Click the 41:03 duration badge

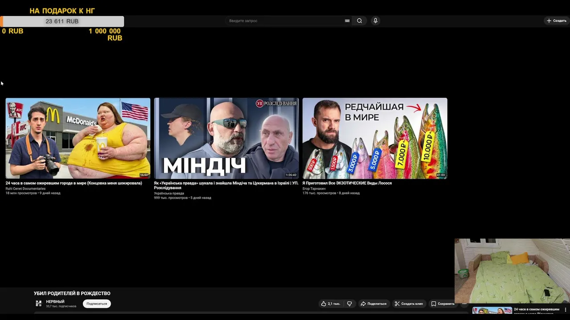441,175
